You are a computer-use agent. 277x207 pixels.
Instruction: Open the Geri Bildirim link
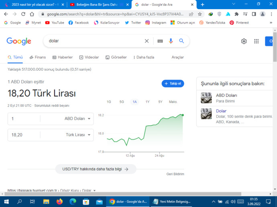(x=175, y=174)
